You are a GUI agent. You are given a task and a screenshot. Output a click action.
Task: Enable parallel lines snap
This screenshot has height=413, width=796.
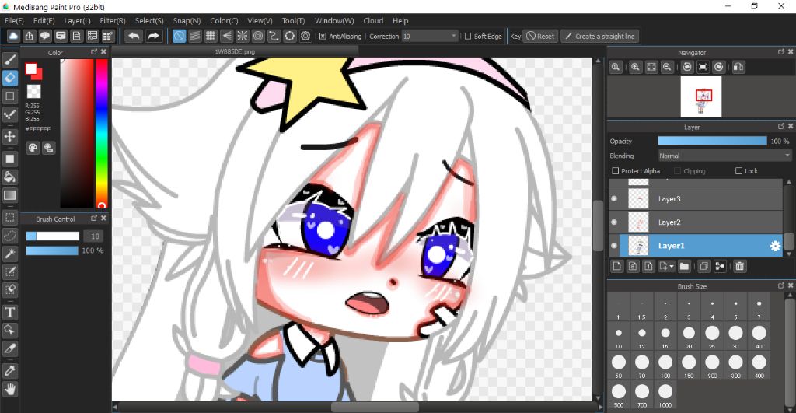click(x=195, y=36)
